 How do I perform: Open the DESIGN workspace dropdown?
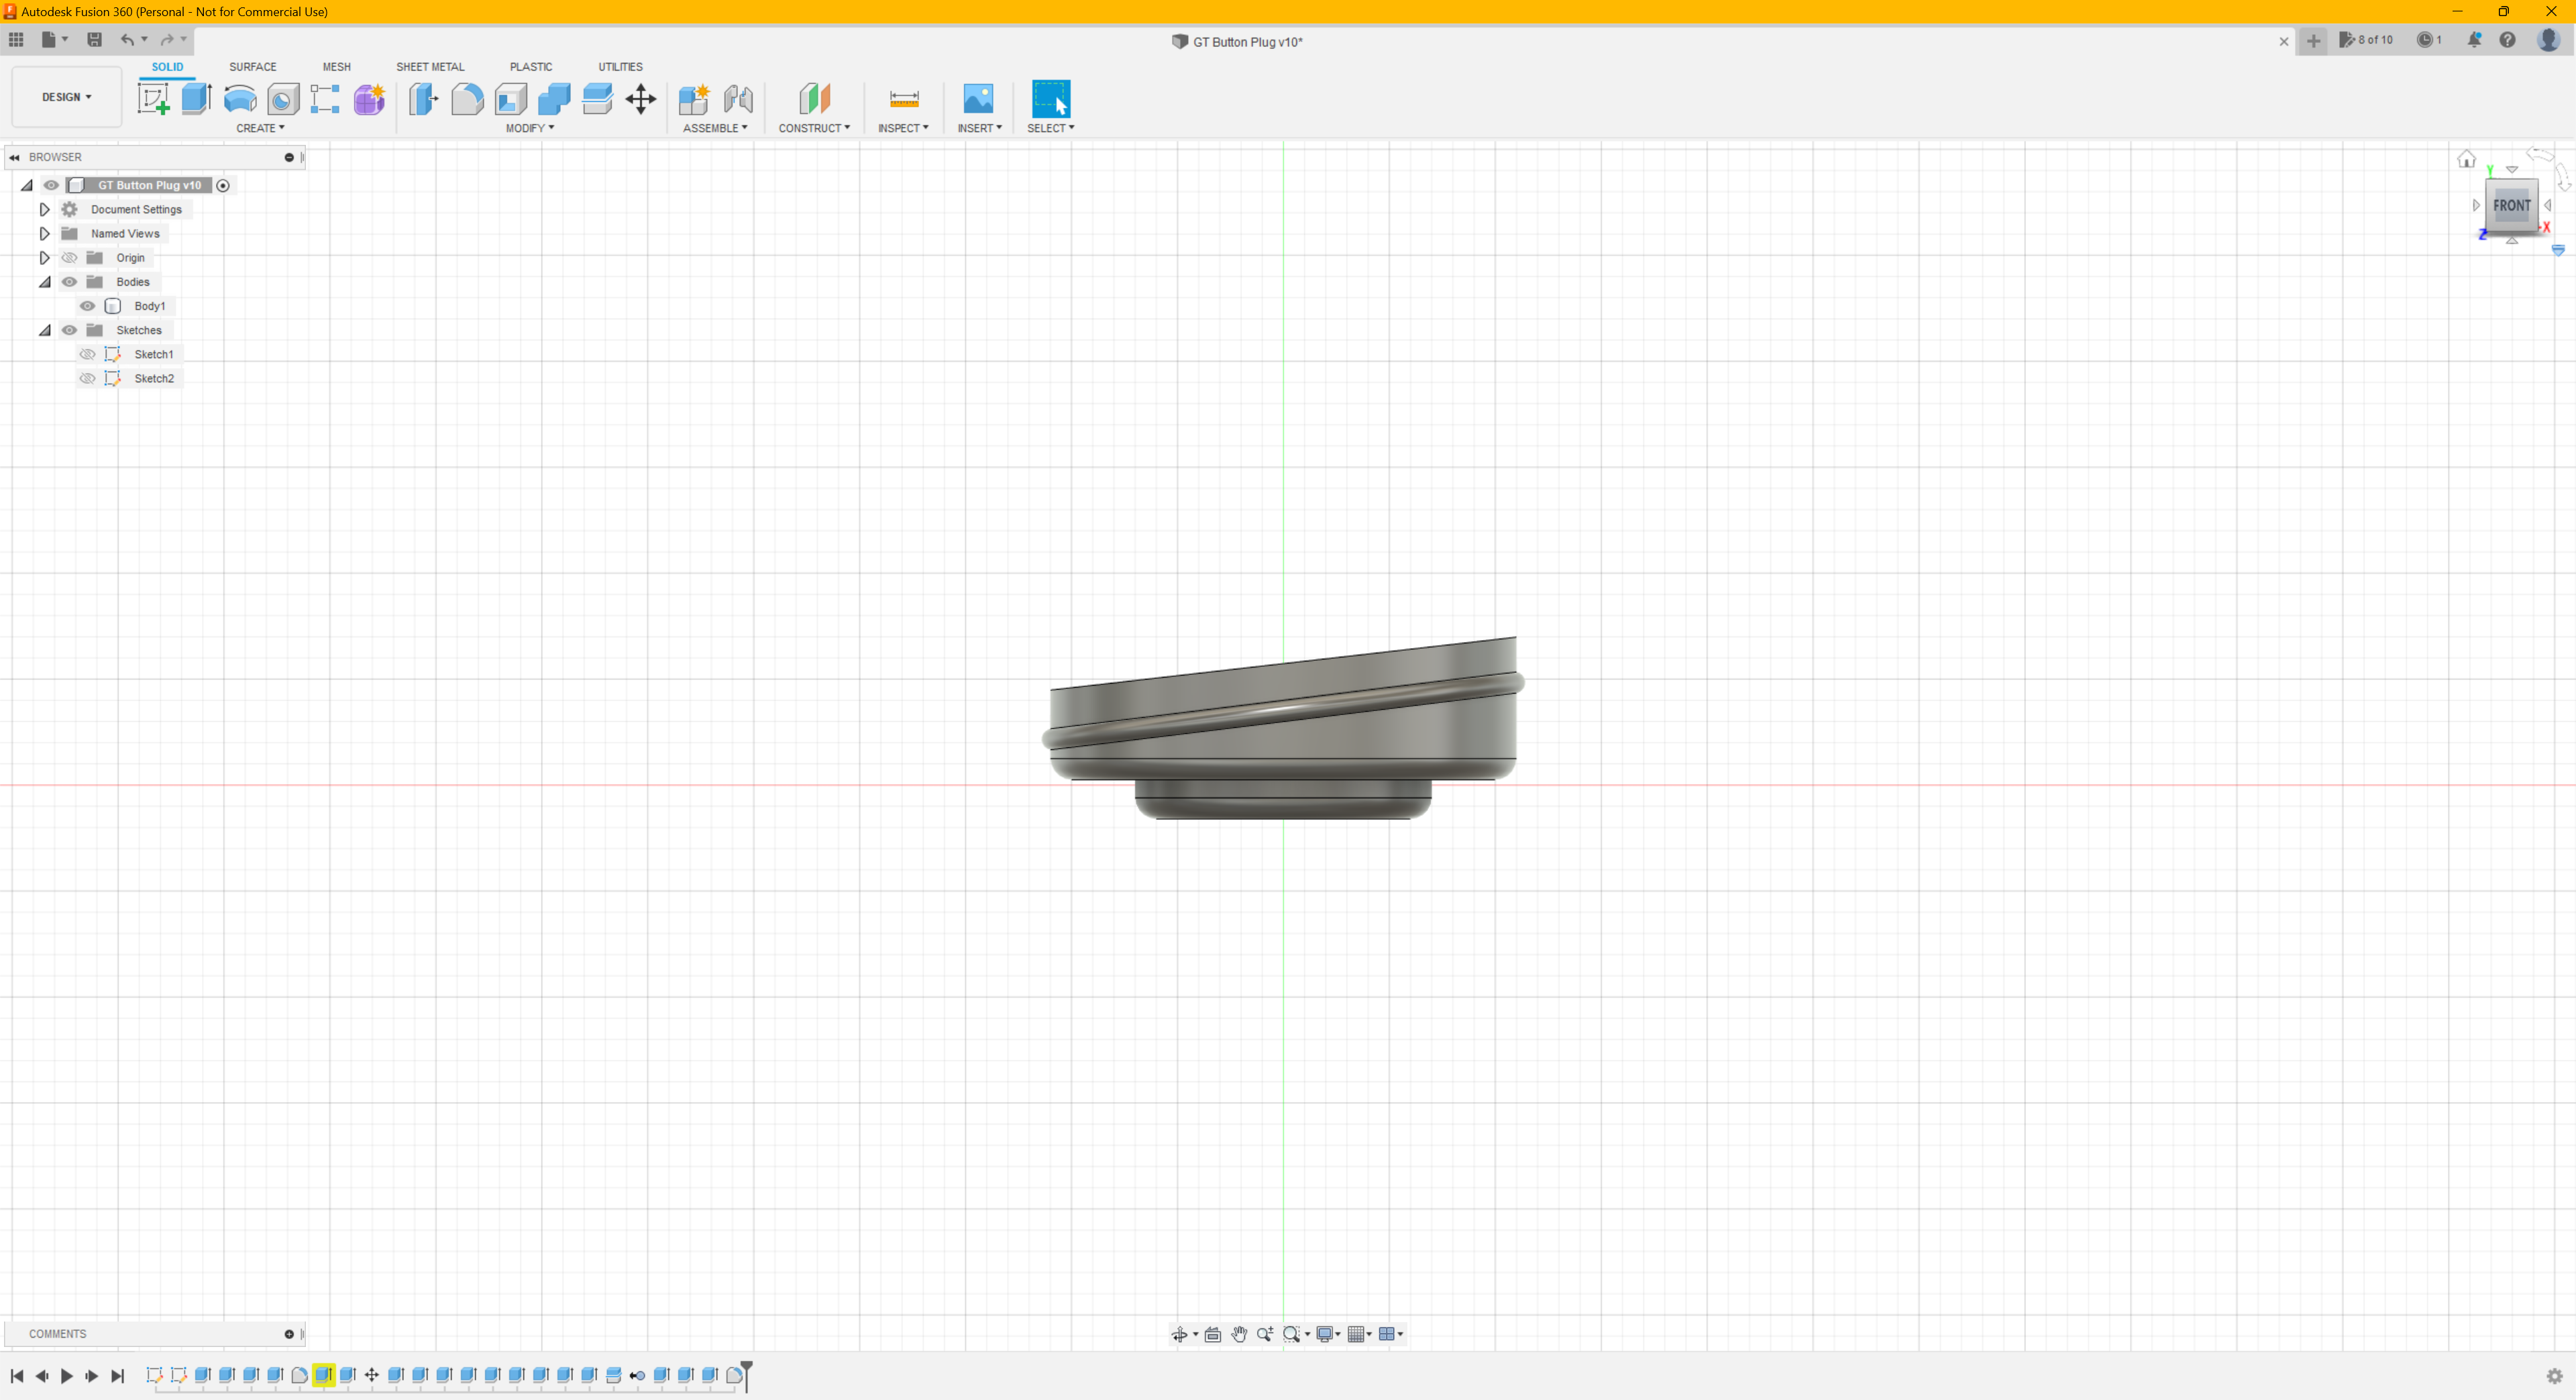[x=66, y=97]
